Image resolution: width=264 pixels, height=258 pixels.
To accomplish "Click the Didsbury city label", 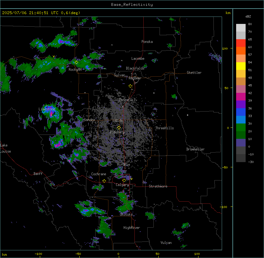I will click(117, 132).
